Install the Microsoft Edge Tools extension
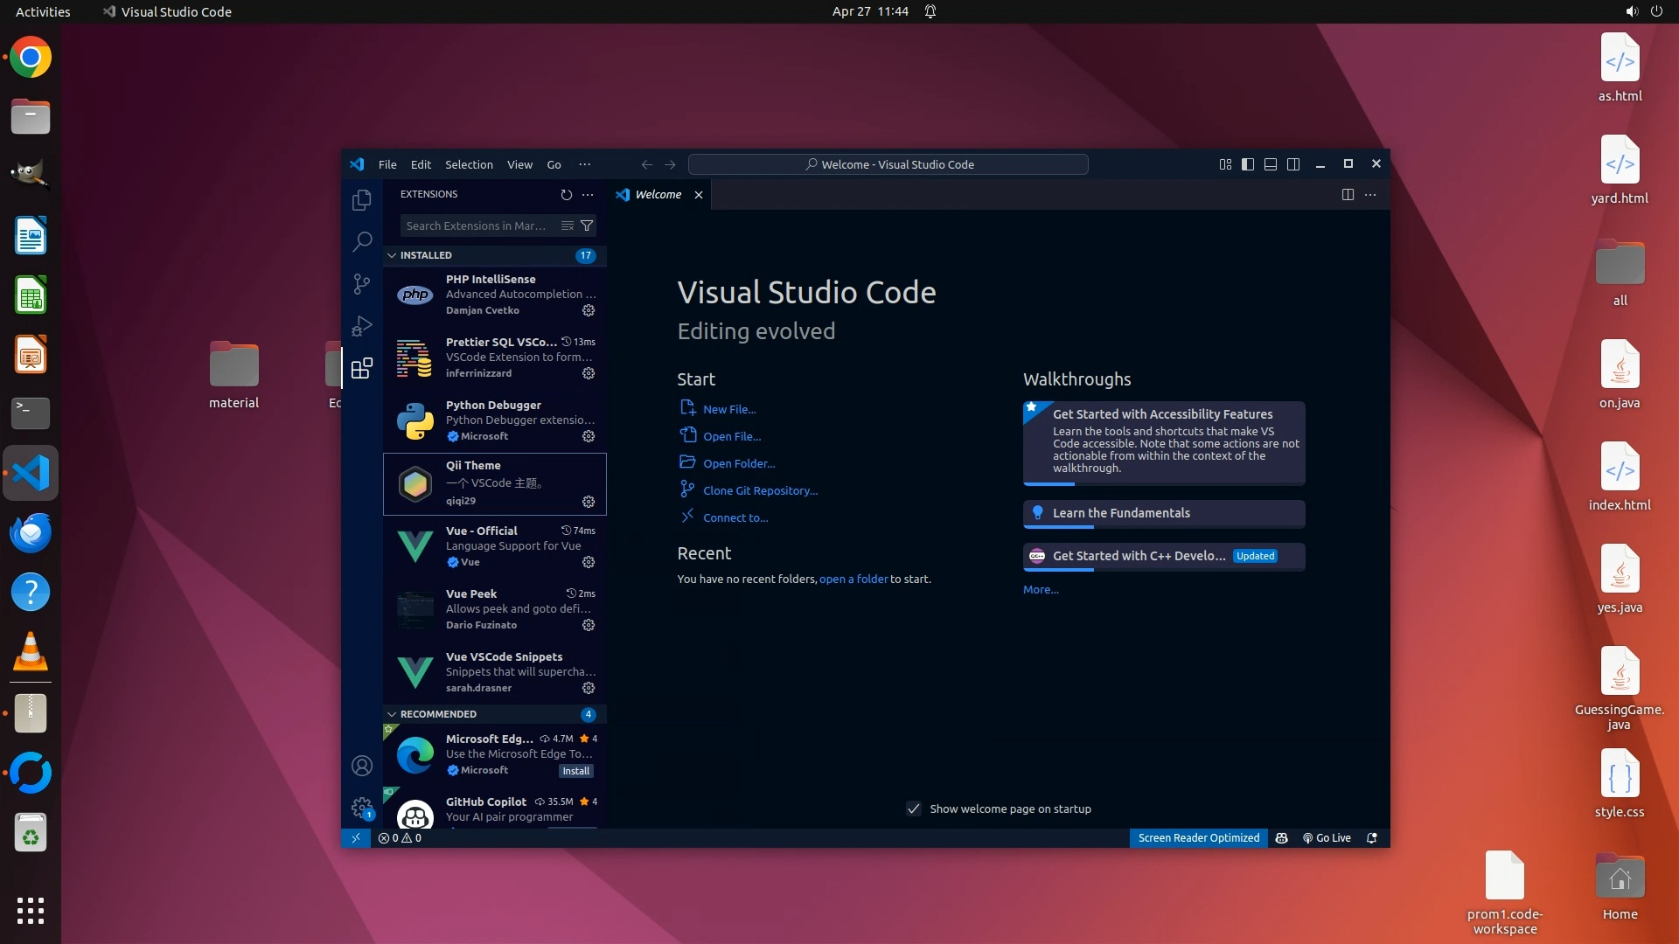This screenshot has height=944, width=1679. click(575, 771)
